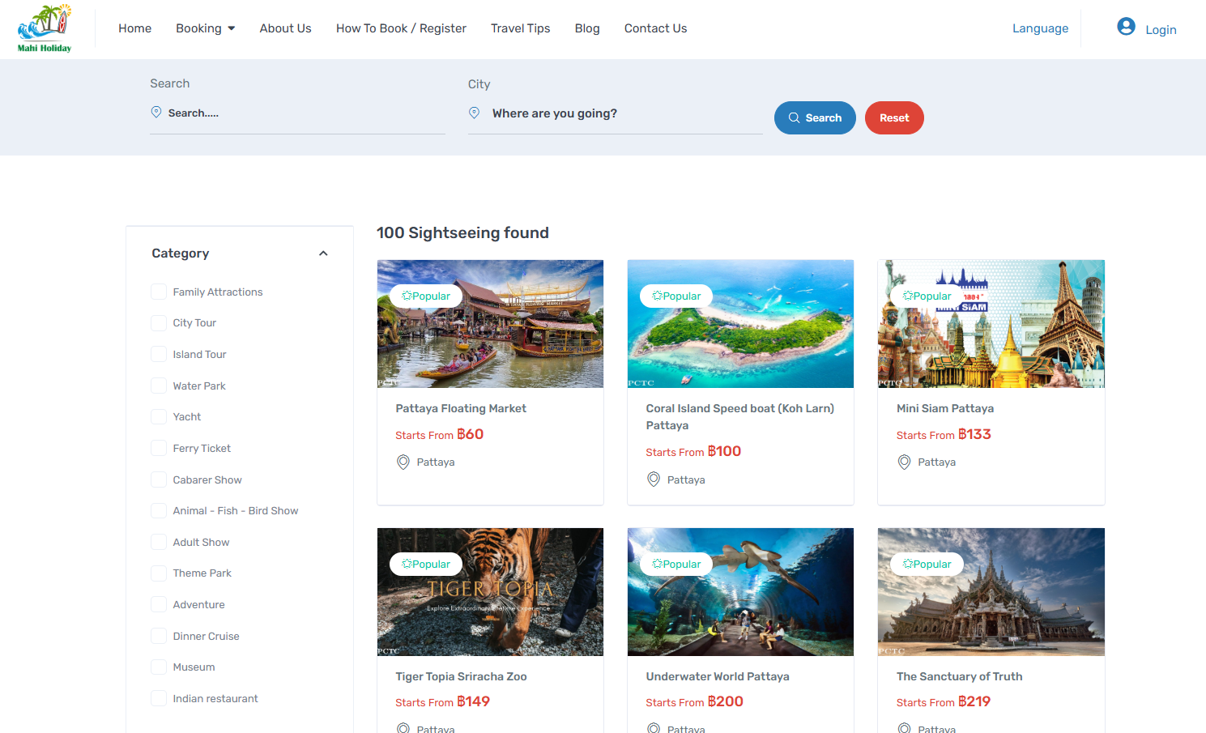Click the location pin beside Pattaya Floating Market's city
1206x733 pixels.
[x=403, y=462]
